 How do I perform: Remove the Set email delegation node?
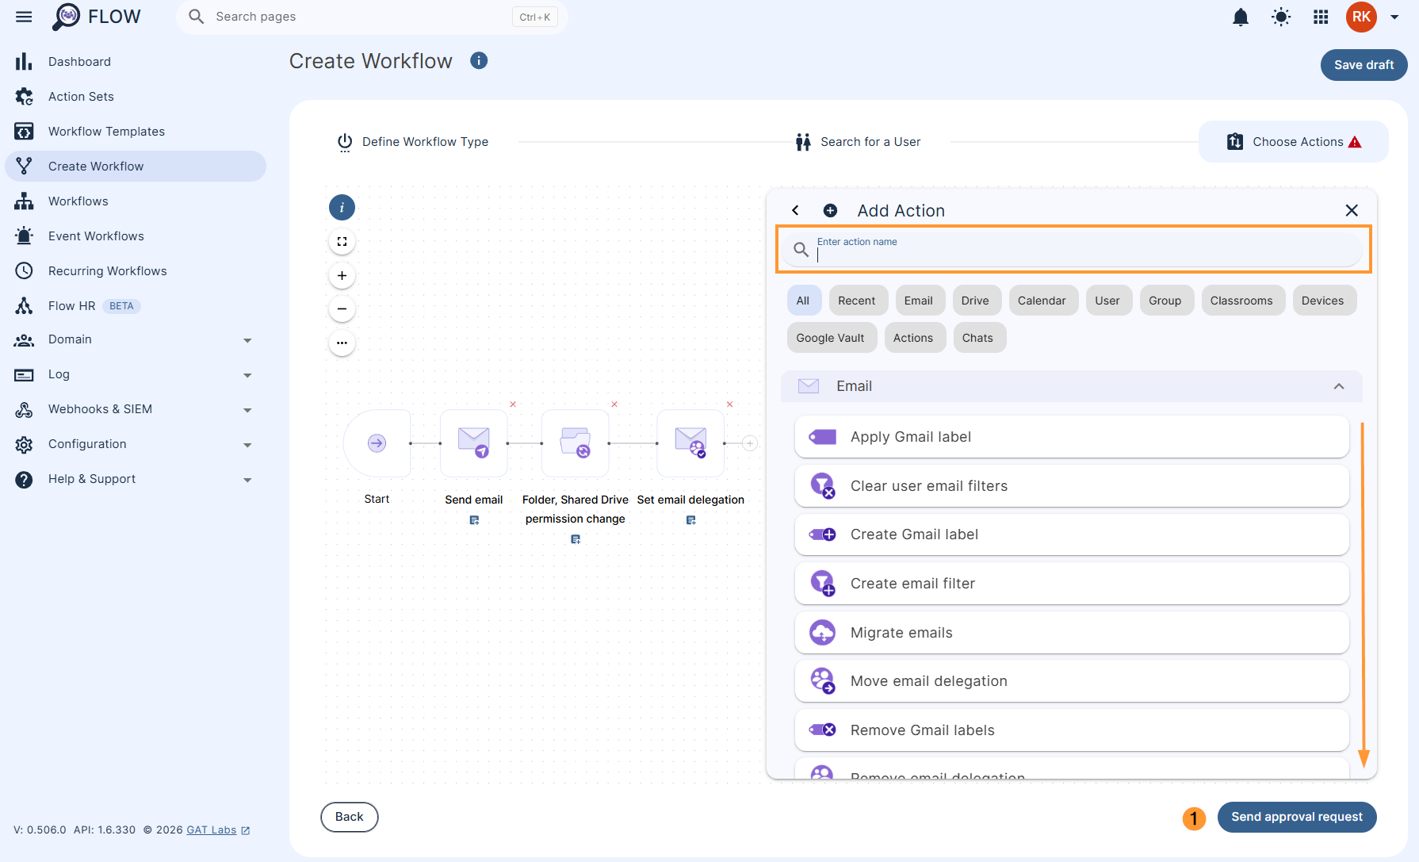point(730,404)
